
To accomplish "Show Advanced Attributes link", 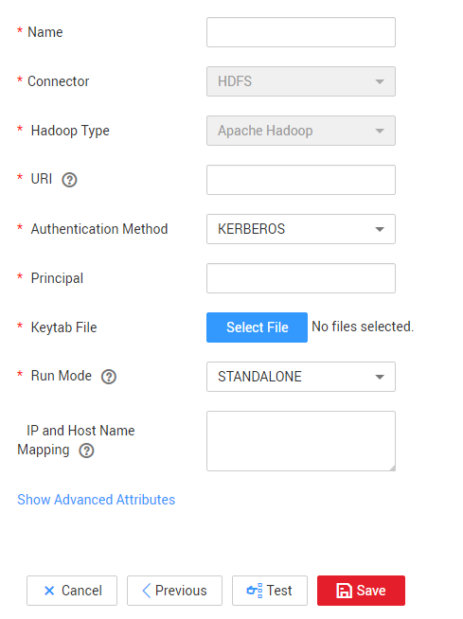I will (x=96, y=500).
